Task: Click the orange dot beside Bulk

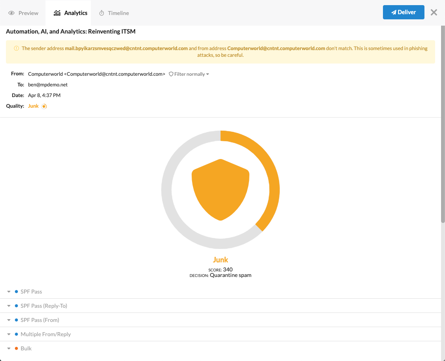Action: point(16,348)
